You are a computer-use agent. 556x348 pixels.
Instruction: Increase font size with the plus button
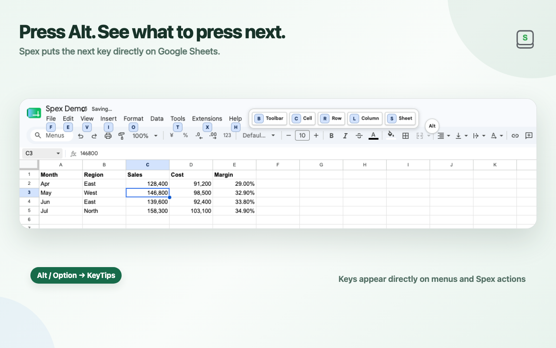coord(316,135)
